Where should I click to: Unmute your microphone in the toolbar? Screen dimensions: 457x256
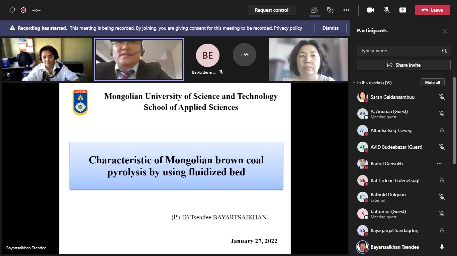point(387,10)
